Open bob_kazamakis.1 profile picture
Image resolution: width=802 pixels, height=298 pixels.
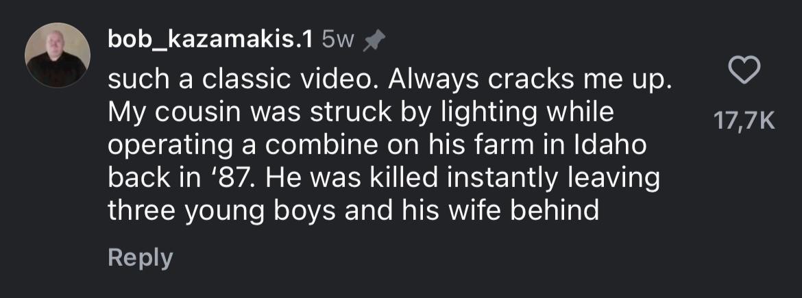click(x=58, y=55)
